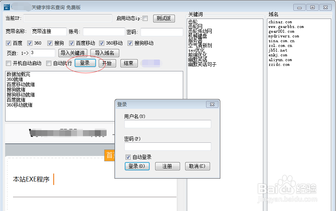Viewport: 336px width, 211px height.
Task: Select domain enkj.com
Action: (278, 55)
